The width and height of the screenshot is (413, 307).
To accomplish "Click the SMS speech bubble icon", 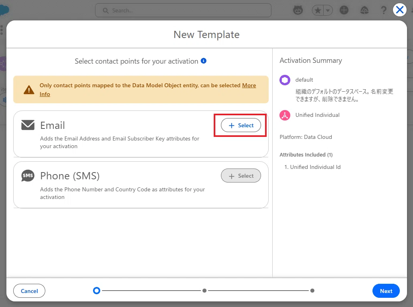I will 28,176.
